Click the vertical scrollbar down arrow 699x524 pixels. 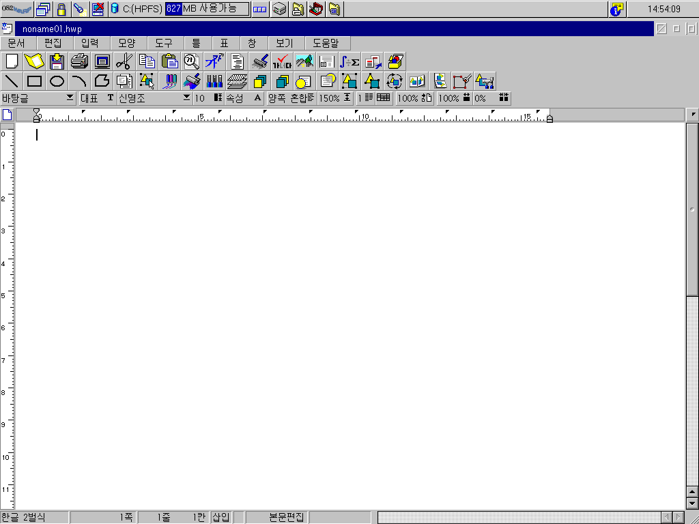(692, 504)
